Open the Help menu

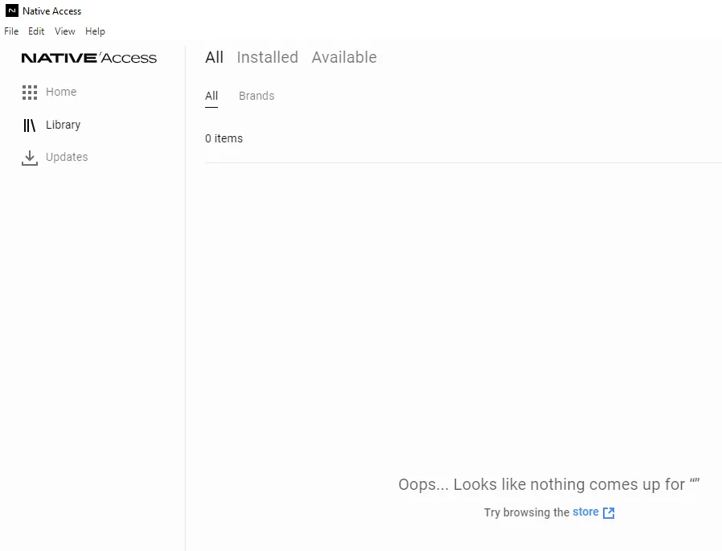pos(96,31)
